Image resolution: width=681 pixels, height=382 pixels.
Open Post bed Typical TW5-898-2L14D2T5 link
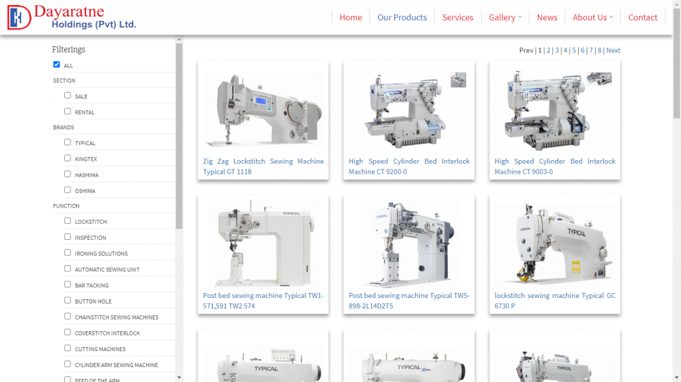(409, 300)
